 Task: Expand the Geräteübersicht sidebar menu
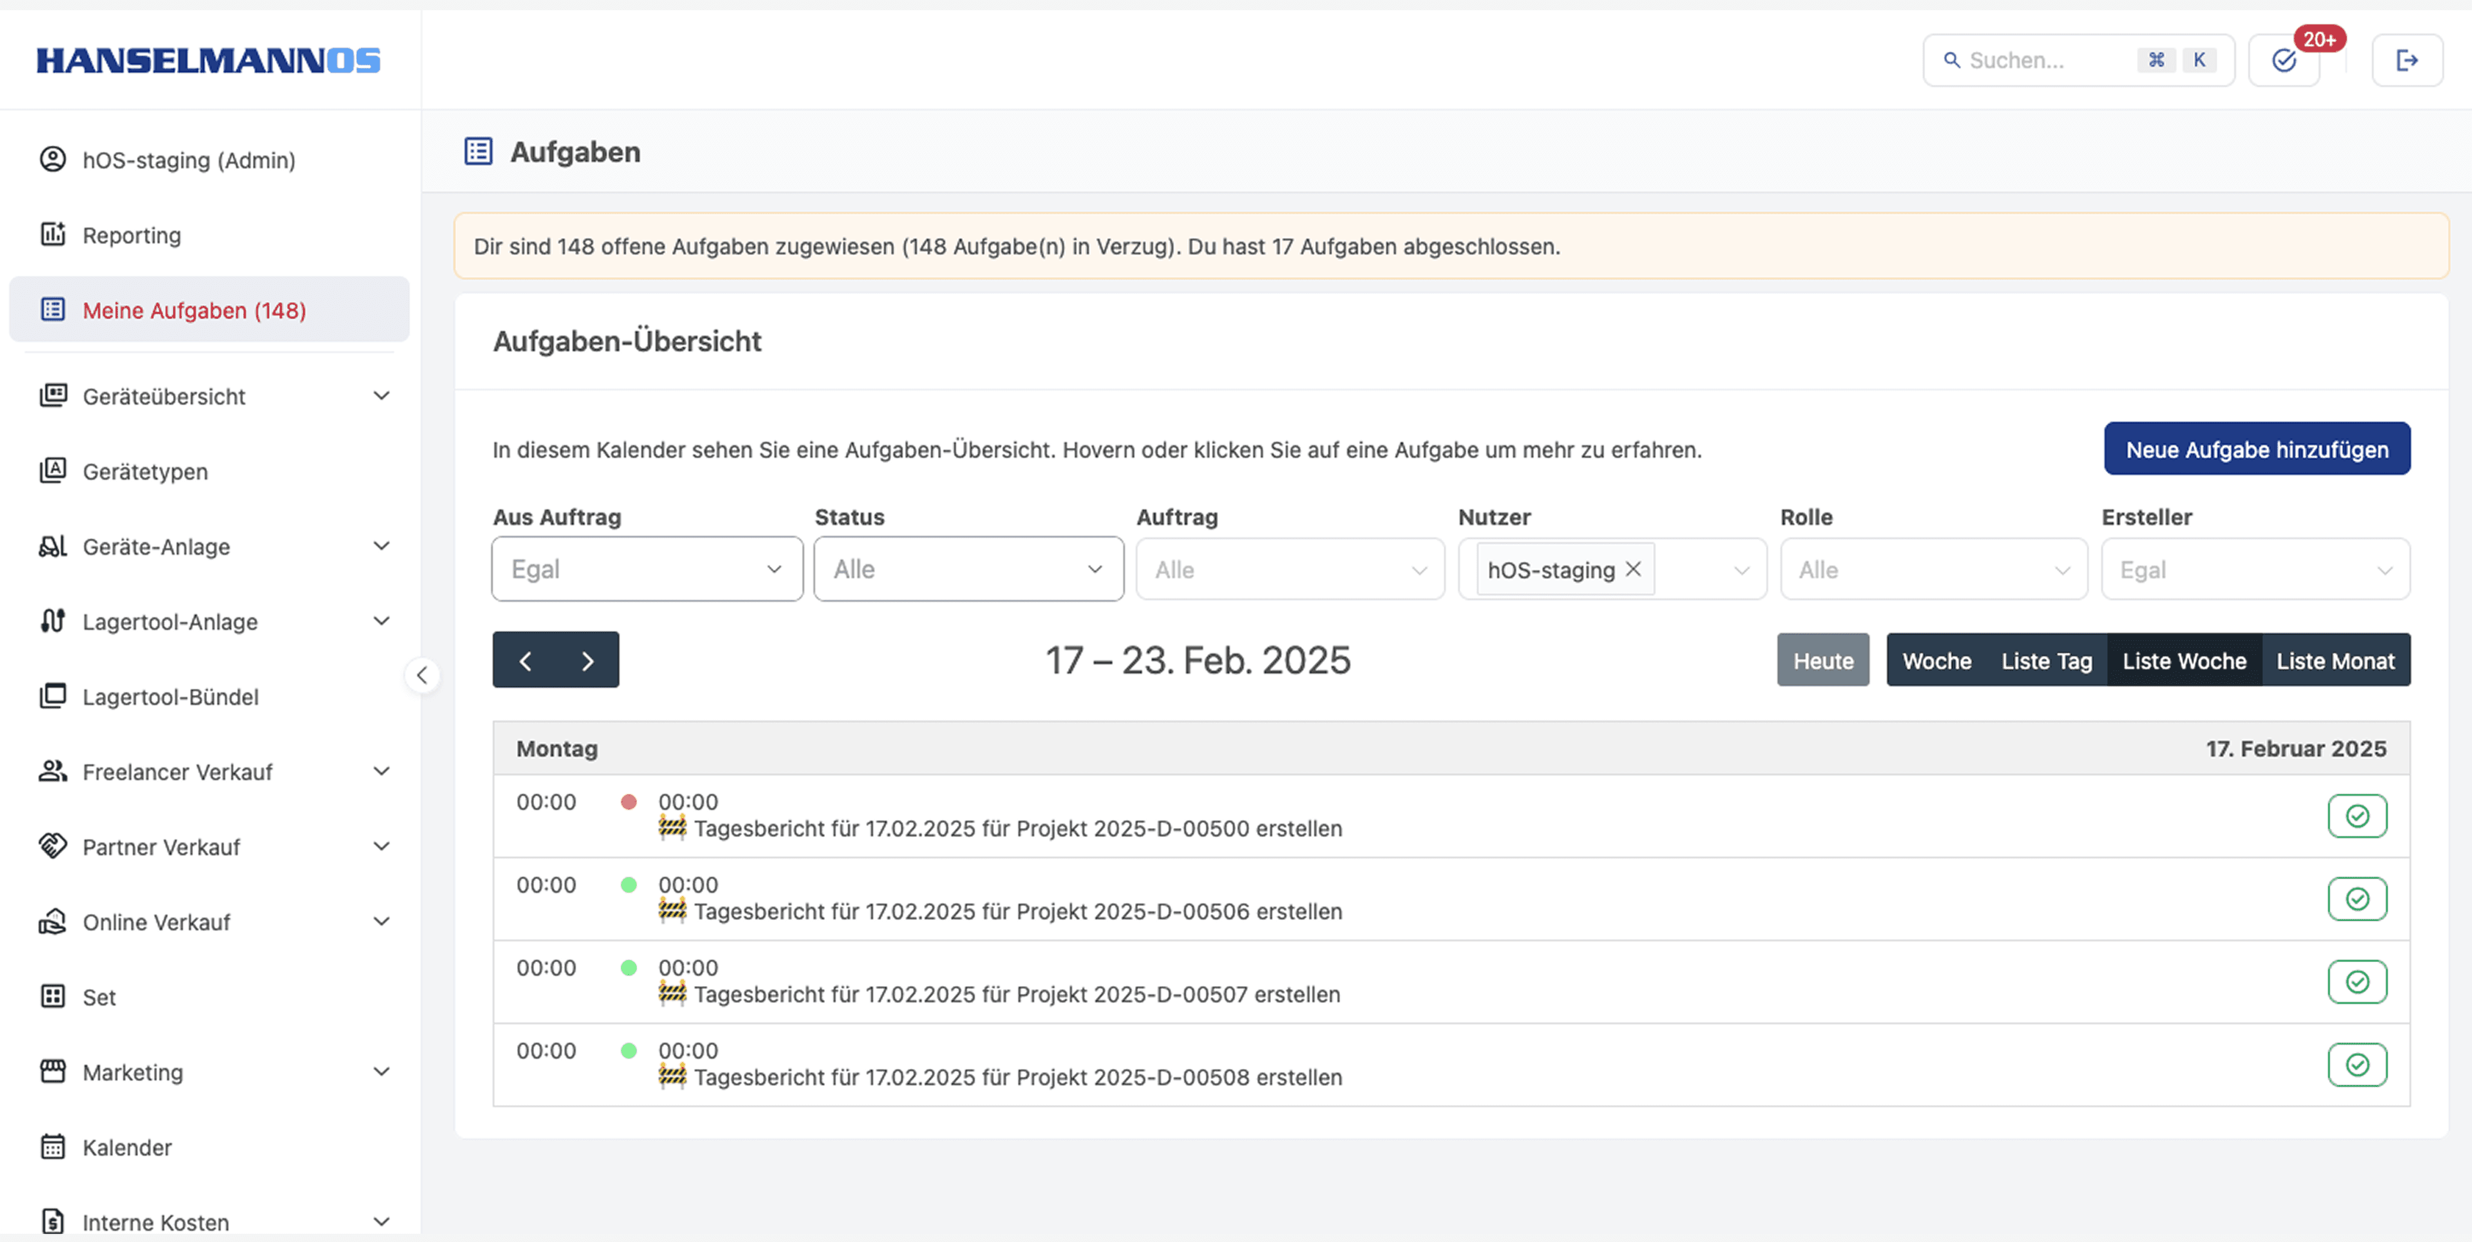(x=381, y=395)
